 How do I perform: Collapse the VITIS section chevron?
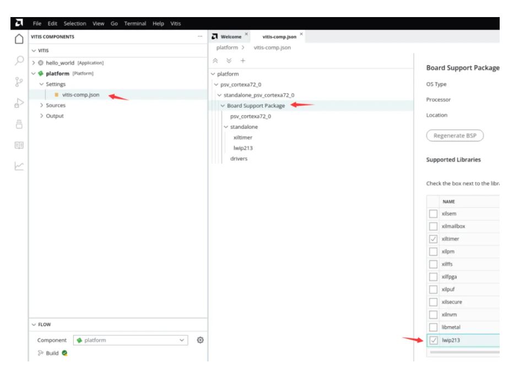pyautogui.click(x=34, y=51)
